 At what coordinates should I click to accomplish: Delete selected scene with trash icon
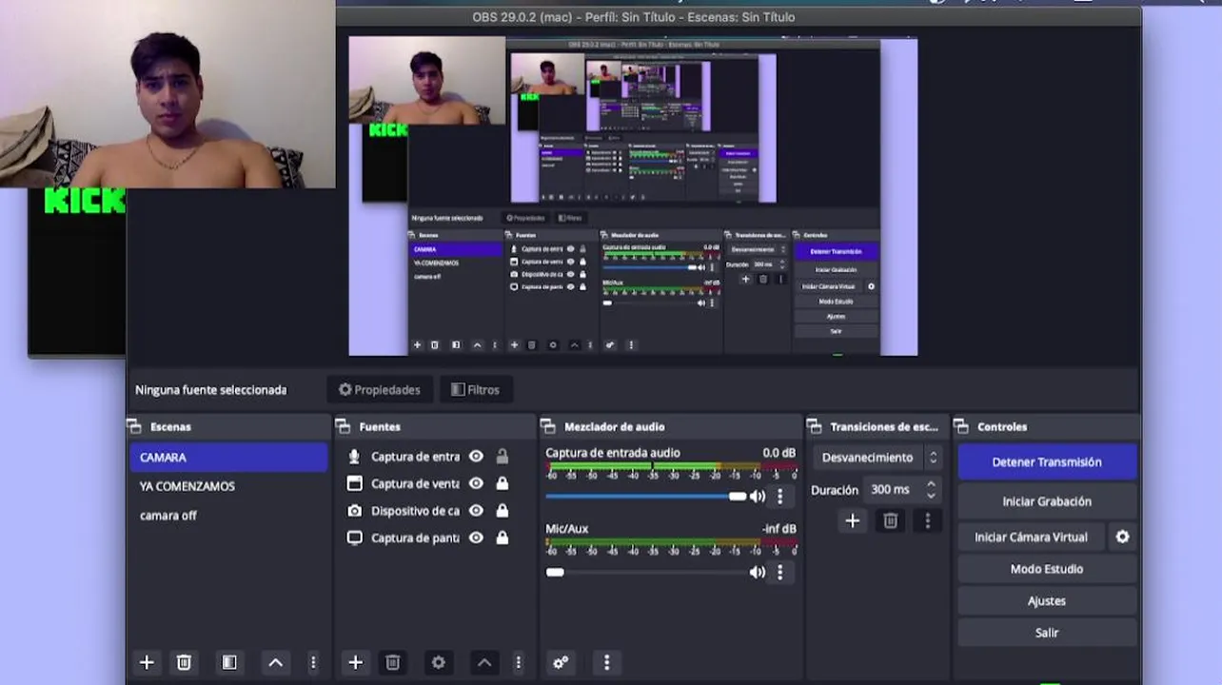tap(184, 662)
